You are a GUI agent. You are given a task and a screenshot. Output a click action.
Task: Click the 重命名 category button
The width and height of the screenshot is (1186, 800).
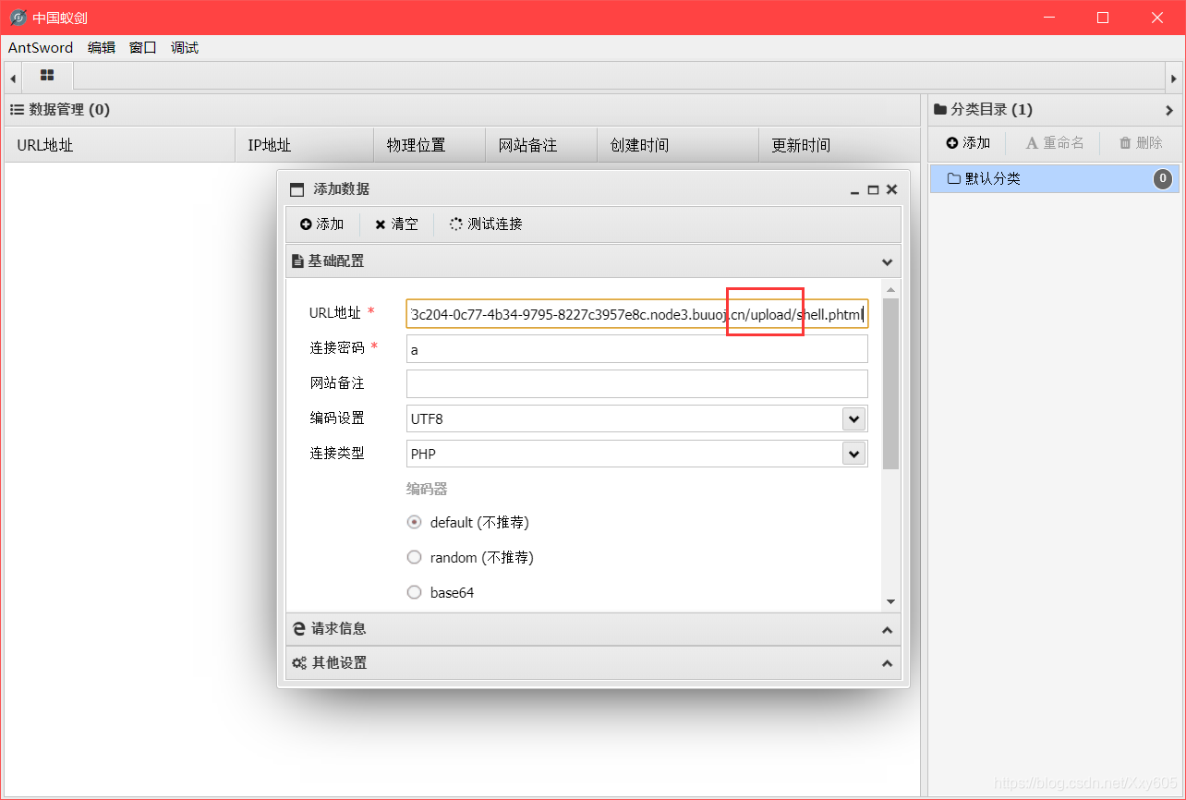point(1055,143)
